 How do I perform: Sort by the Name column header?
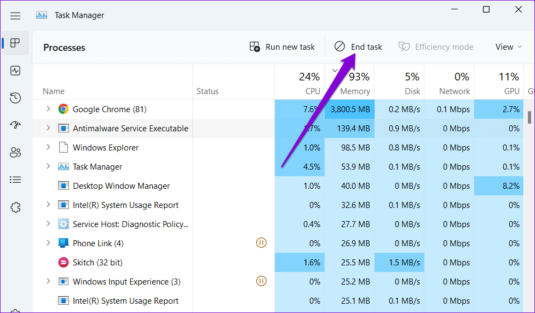pos(54,91)
